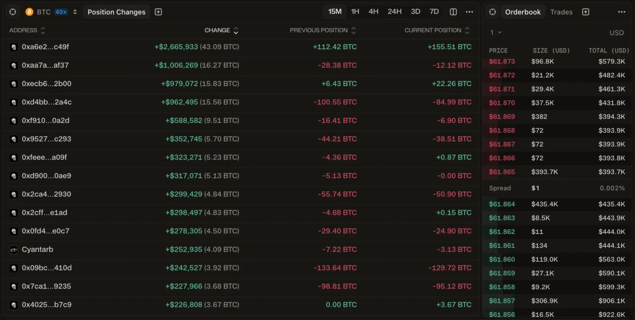The image size is (635, 320).
Task: Click the Spread $1 value
Action: (x=535, y=188)
